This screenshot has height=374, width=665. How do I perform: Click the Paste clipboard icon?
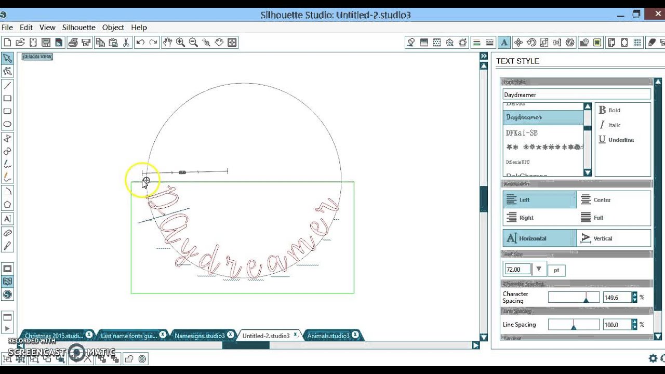pyautogui.click(x=113, y=43)
